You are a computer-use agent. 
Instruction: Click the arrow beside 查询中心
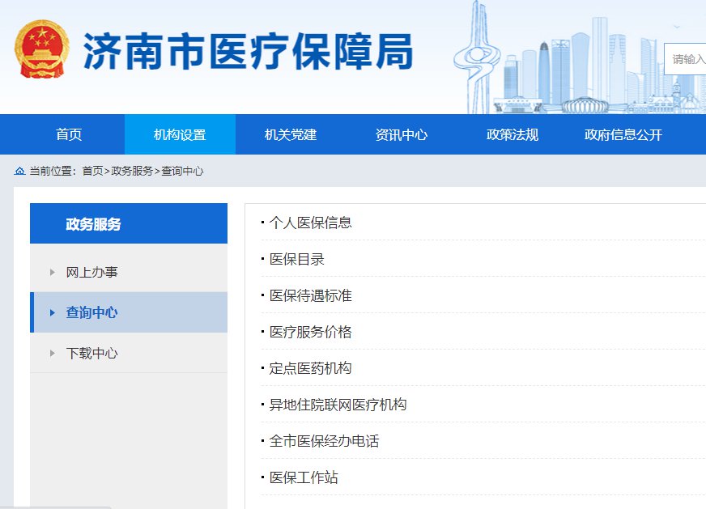(53, 312)
